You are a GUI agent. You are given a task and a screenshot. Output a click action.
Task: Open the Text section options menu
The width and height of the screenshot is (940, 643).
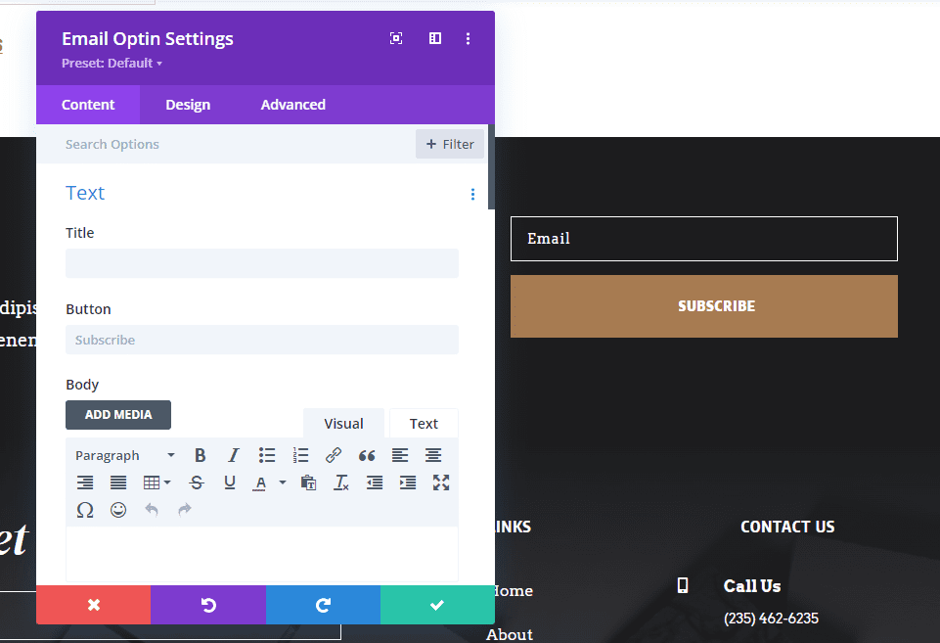point(472,194)
